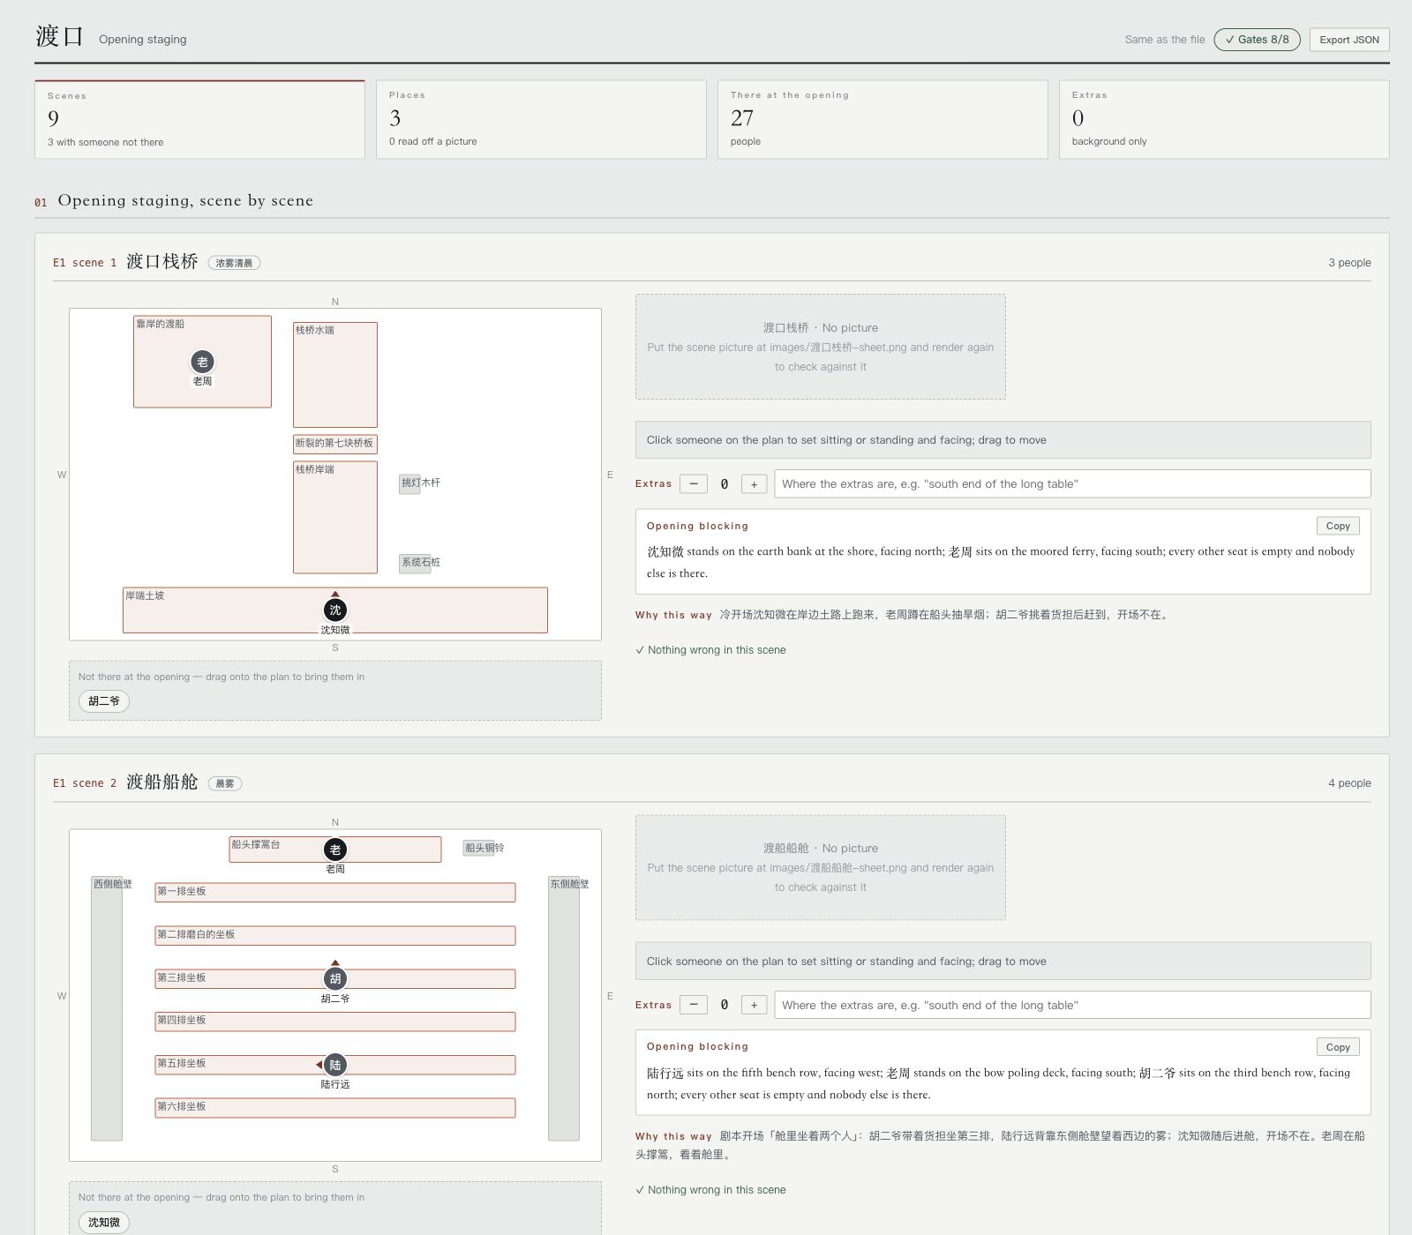1412x1235 pixels.
Task: Click 沈知微's token on the 岸端土坡
Action: [335, 610]
